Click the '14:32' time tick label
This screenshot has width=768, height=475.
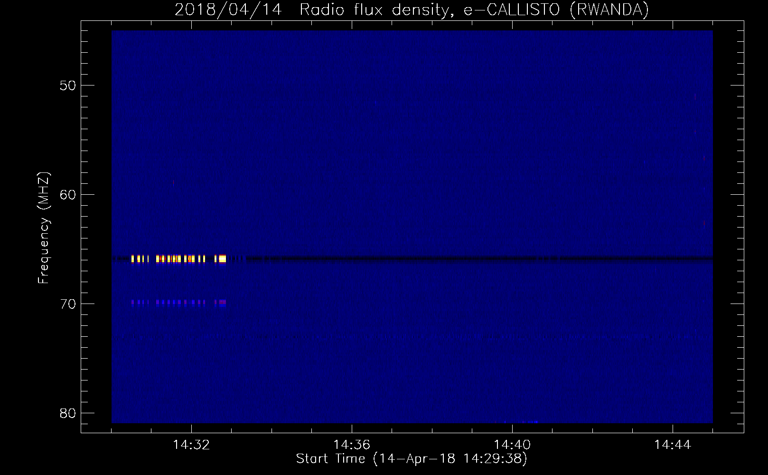(191, 445)
